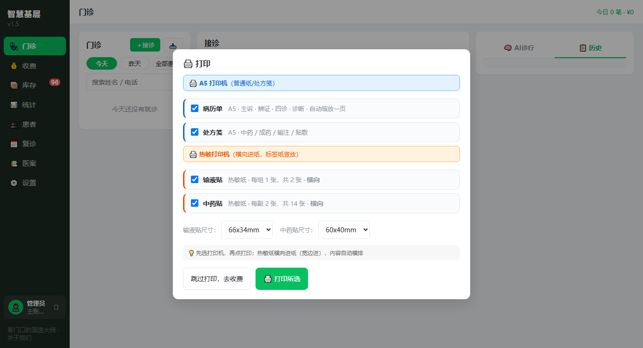Click the brain icon on AI诊疗 tab
Image resolution: width=643 pixels, height=348 pixels.
pos(508,47)
